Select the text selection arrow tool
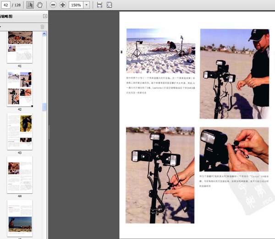Image resolution: width=275 pixels, height=239 pixels. tap(30, 5)
